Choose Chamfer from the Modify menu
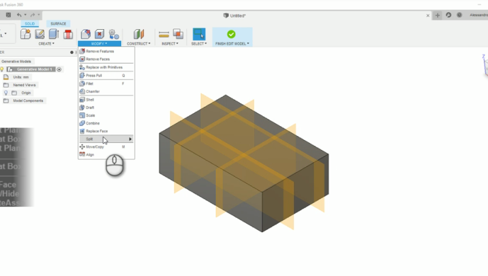488x276 pixels. click(106, 92)
